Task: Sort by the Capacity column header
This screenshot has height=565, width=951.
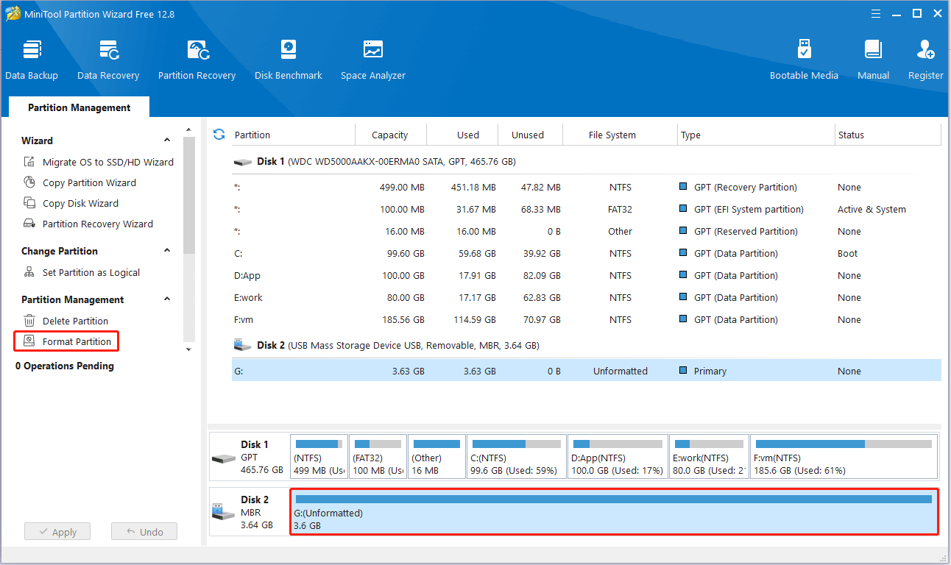Action: 390,135
